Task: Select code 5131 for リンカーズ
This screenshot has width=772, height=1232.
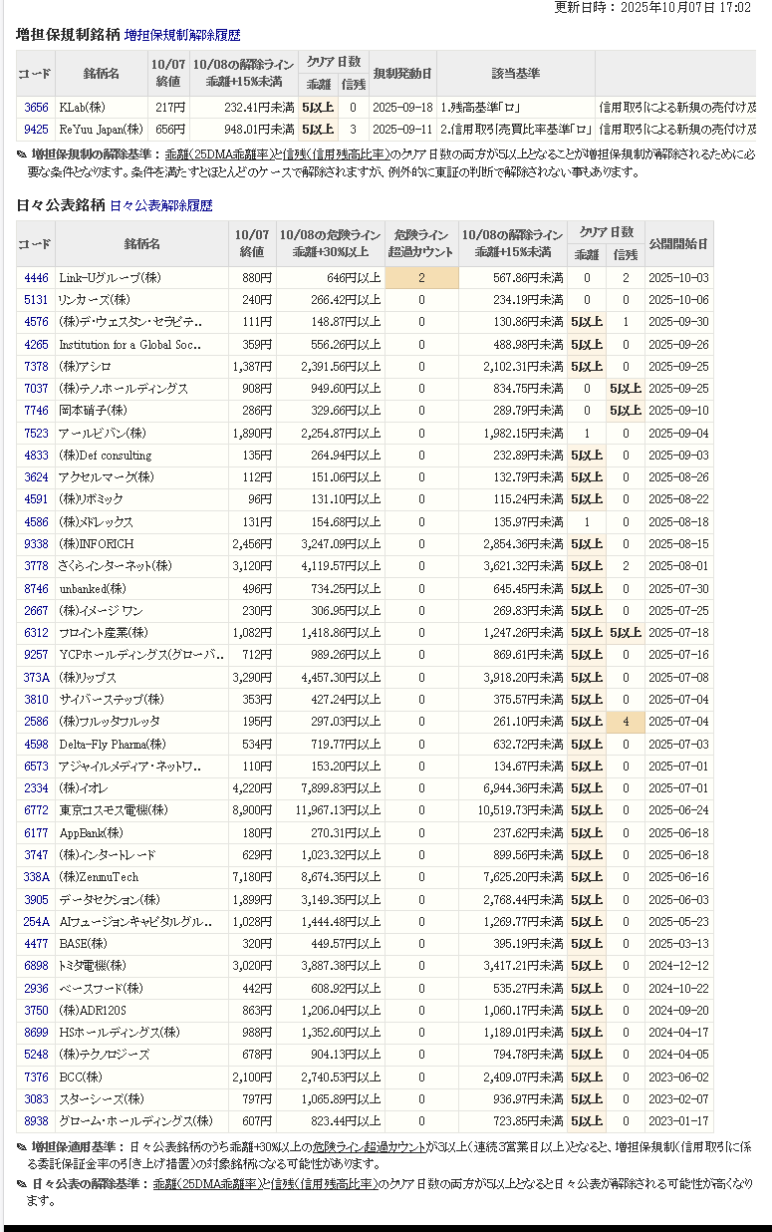Action: tap(36, 300)
